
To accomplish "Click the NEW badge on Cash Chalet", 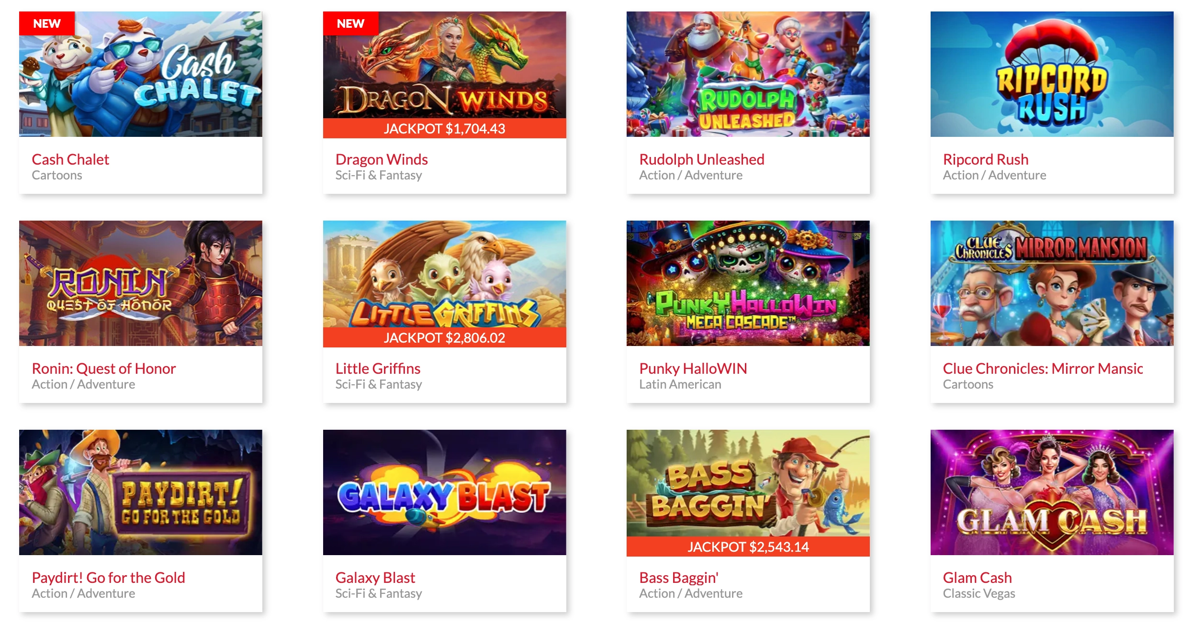I will point(47,23).
